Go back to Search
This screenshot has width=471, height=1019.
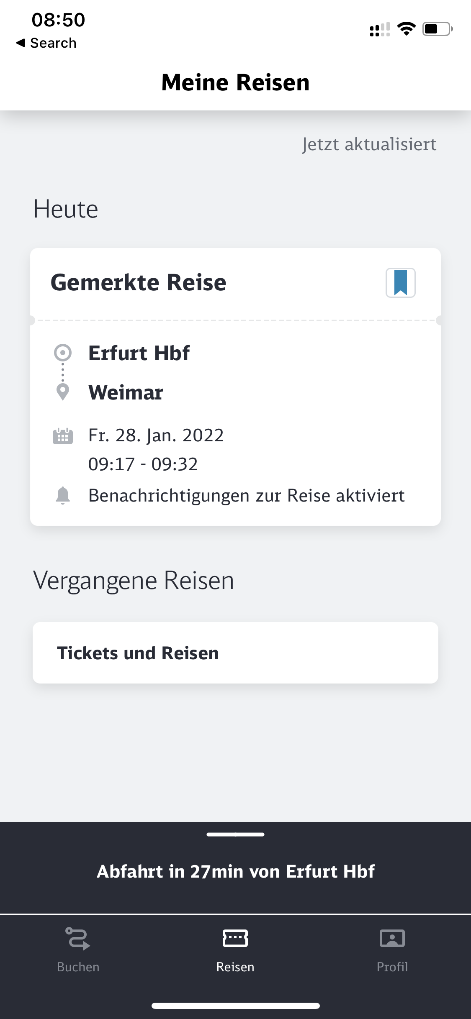tap(46, 43)
